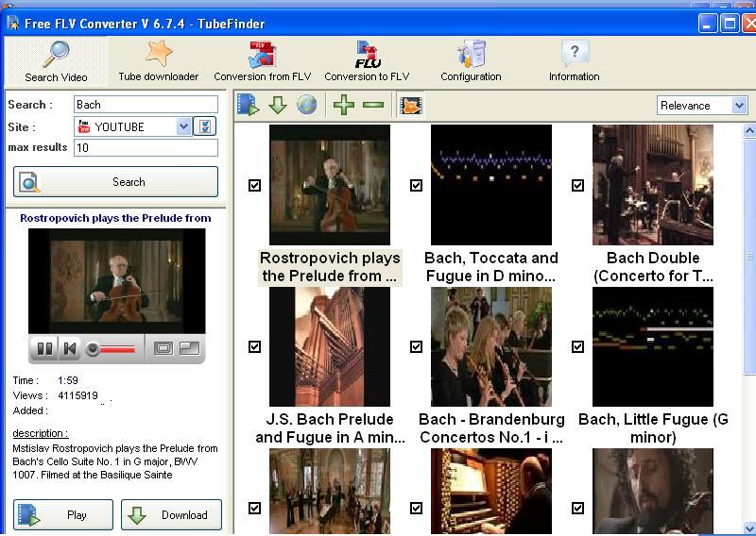Click title 'Bach, Little Fugue (G minor)'

[653, 428]
